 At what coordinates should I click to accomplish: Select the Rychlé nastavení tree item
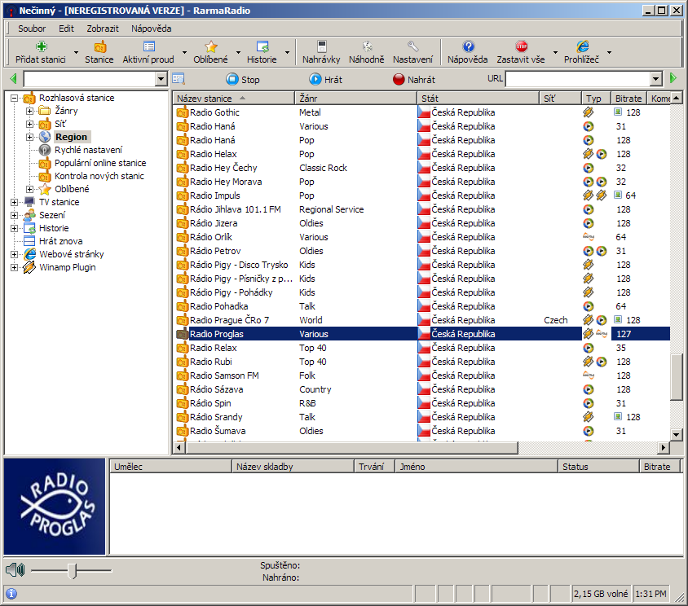[x=88, y=150]
